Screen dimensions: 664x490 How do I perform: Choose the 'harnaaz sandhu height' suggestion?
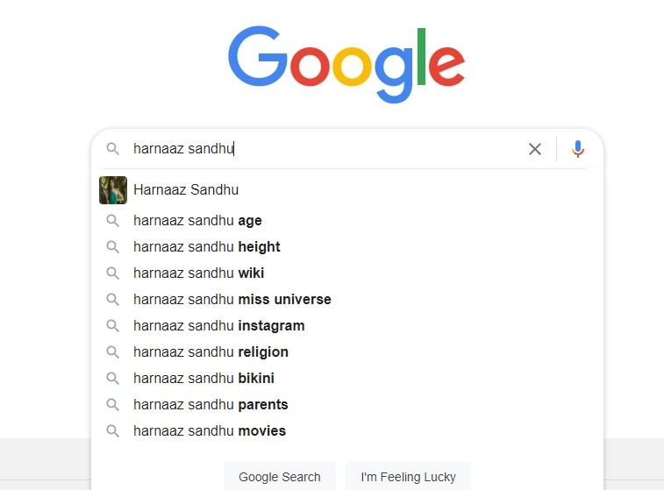click(x=207, y=247)
